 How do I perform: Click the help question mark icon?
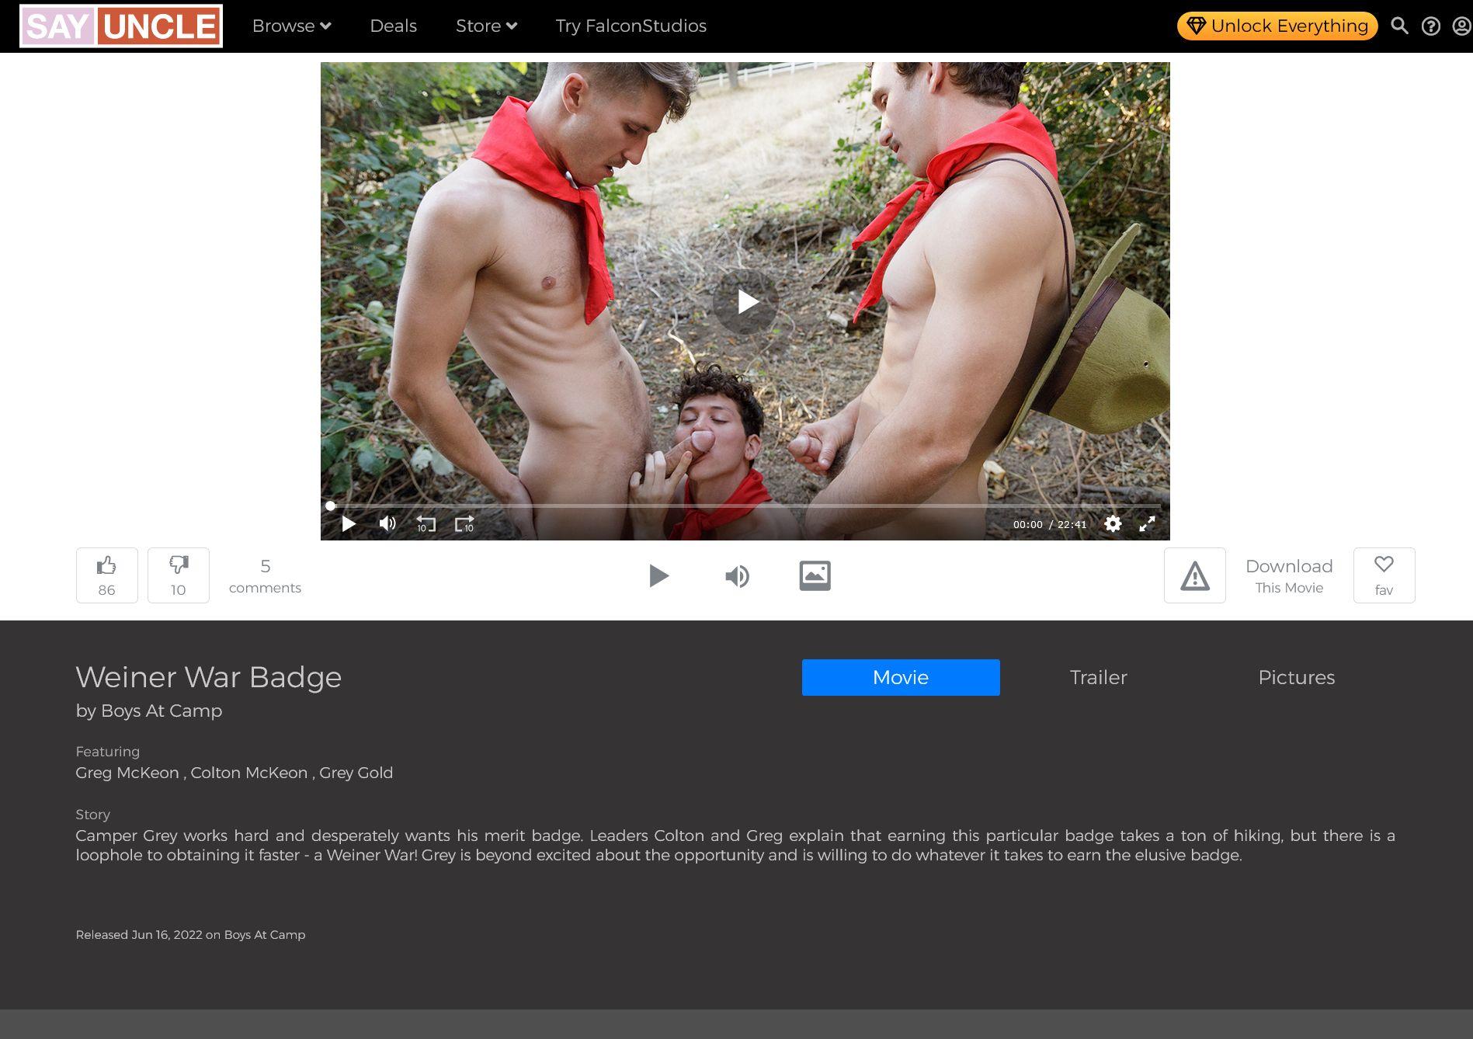pos(1430,26)
